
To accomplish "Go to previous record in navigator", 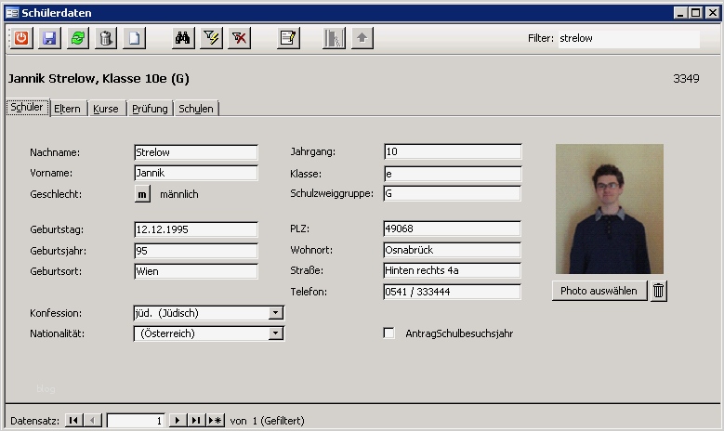I will [x=93, y=421].
